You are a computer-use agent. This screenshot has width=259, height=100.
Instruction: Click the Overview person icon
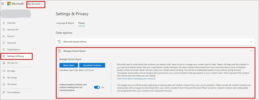[x=4, y=23]
